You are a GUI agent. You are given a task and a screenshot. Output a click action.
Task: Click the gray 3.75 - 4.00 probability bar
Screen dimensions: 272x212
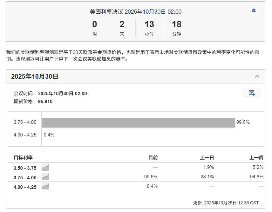(138, 123)
